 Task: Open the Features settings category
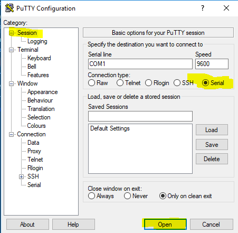click(x=38, y=75)
